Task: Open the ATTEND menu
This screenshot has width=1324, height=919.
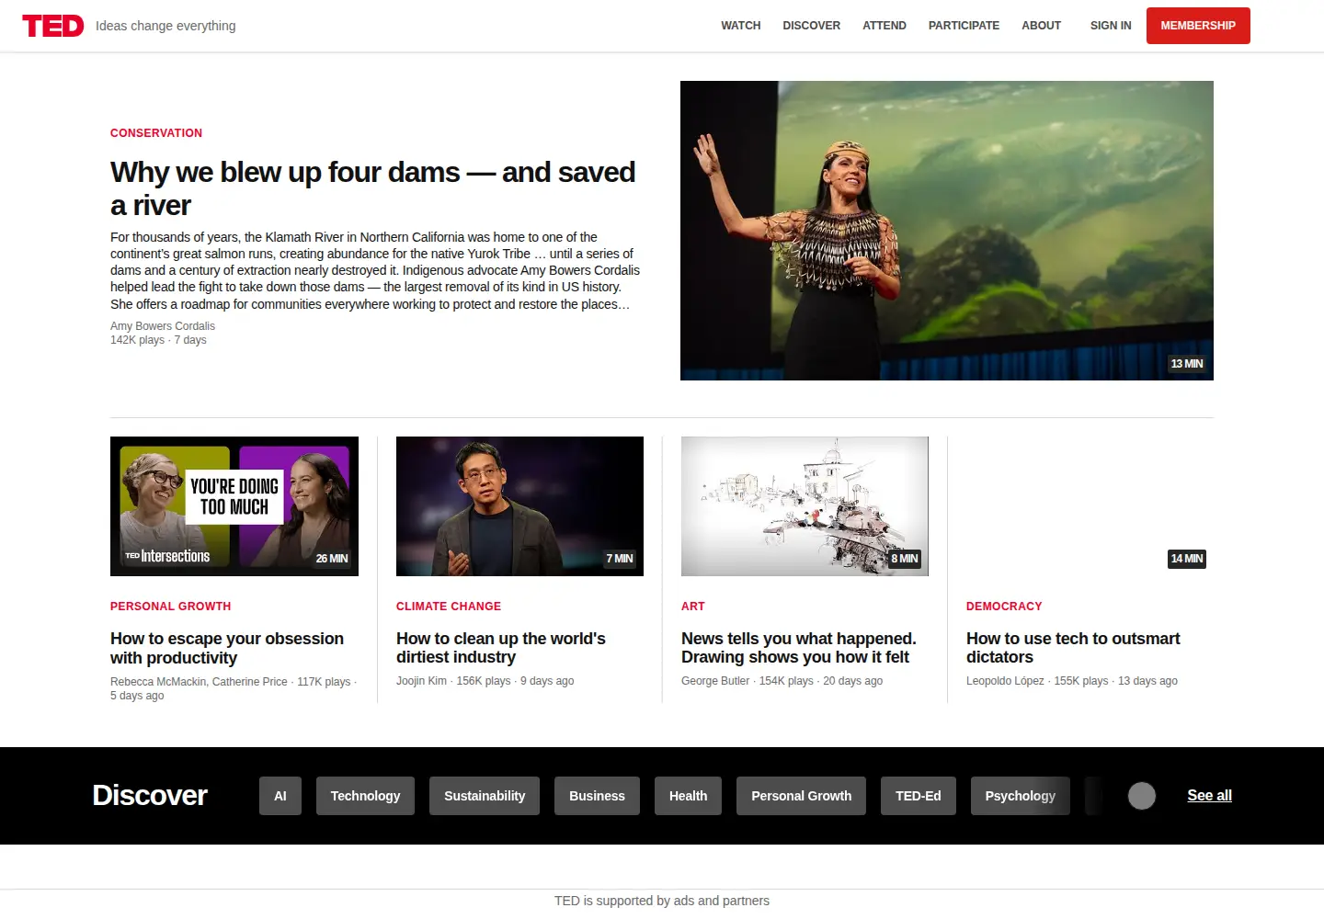Action: (x=885, y=26)
